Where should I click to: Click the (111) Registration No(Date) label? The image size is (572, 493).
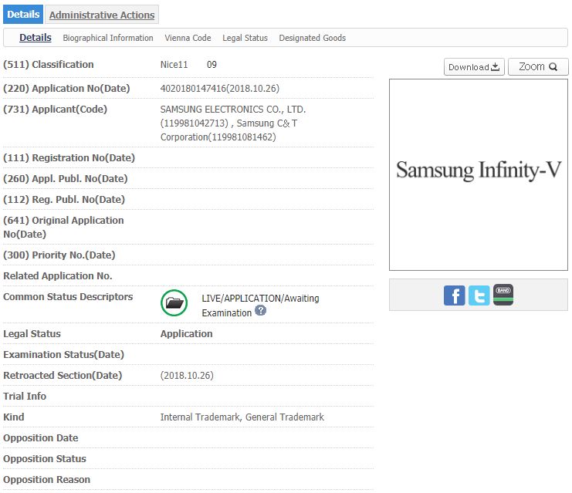[x=69, y=158]
